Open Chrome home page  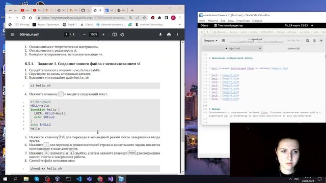31,18
